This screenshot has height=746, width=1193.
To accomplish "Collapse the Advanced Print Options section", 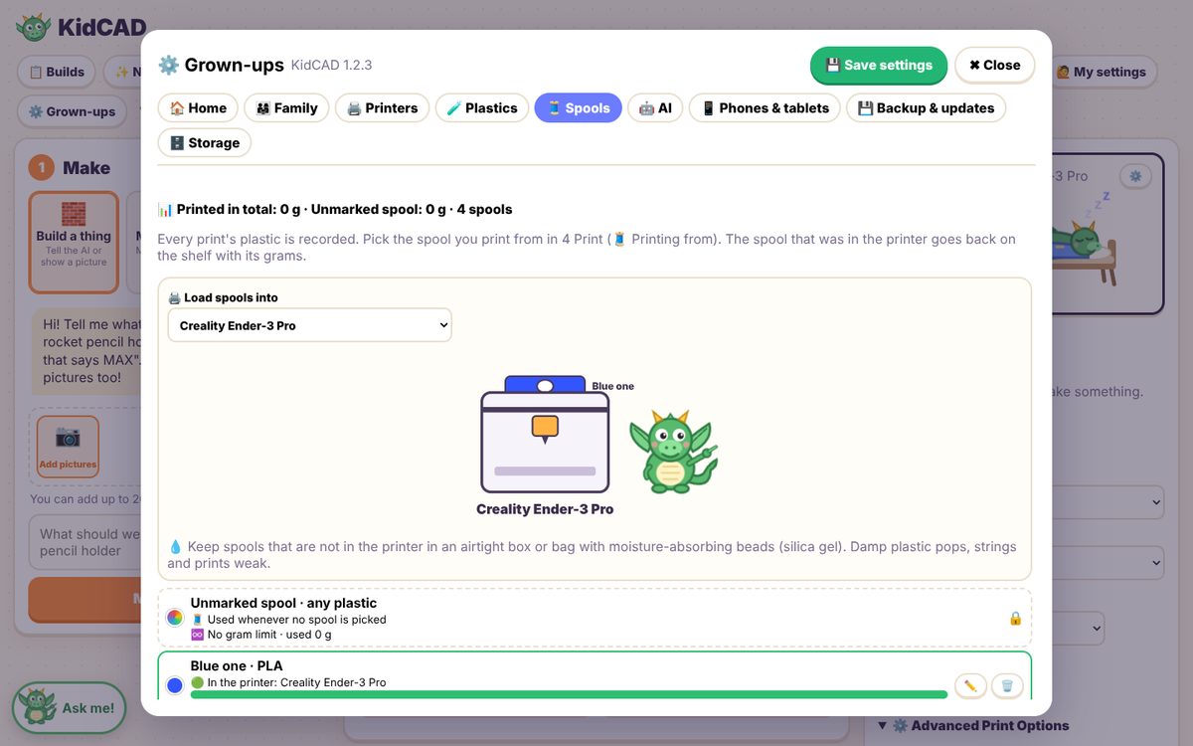I will point(973,725).
